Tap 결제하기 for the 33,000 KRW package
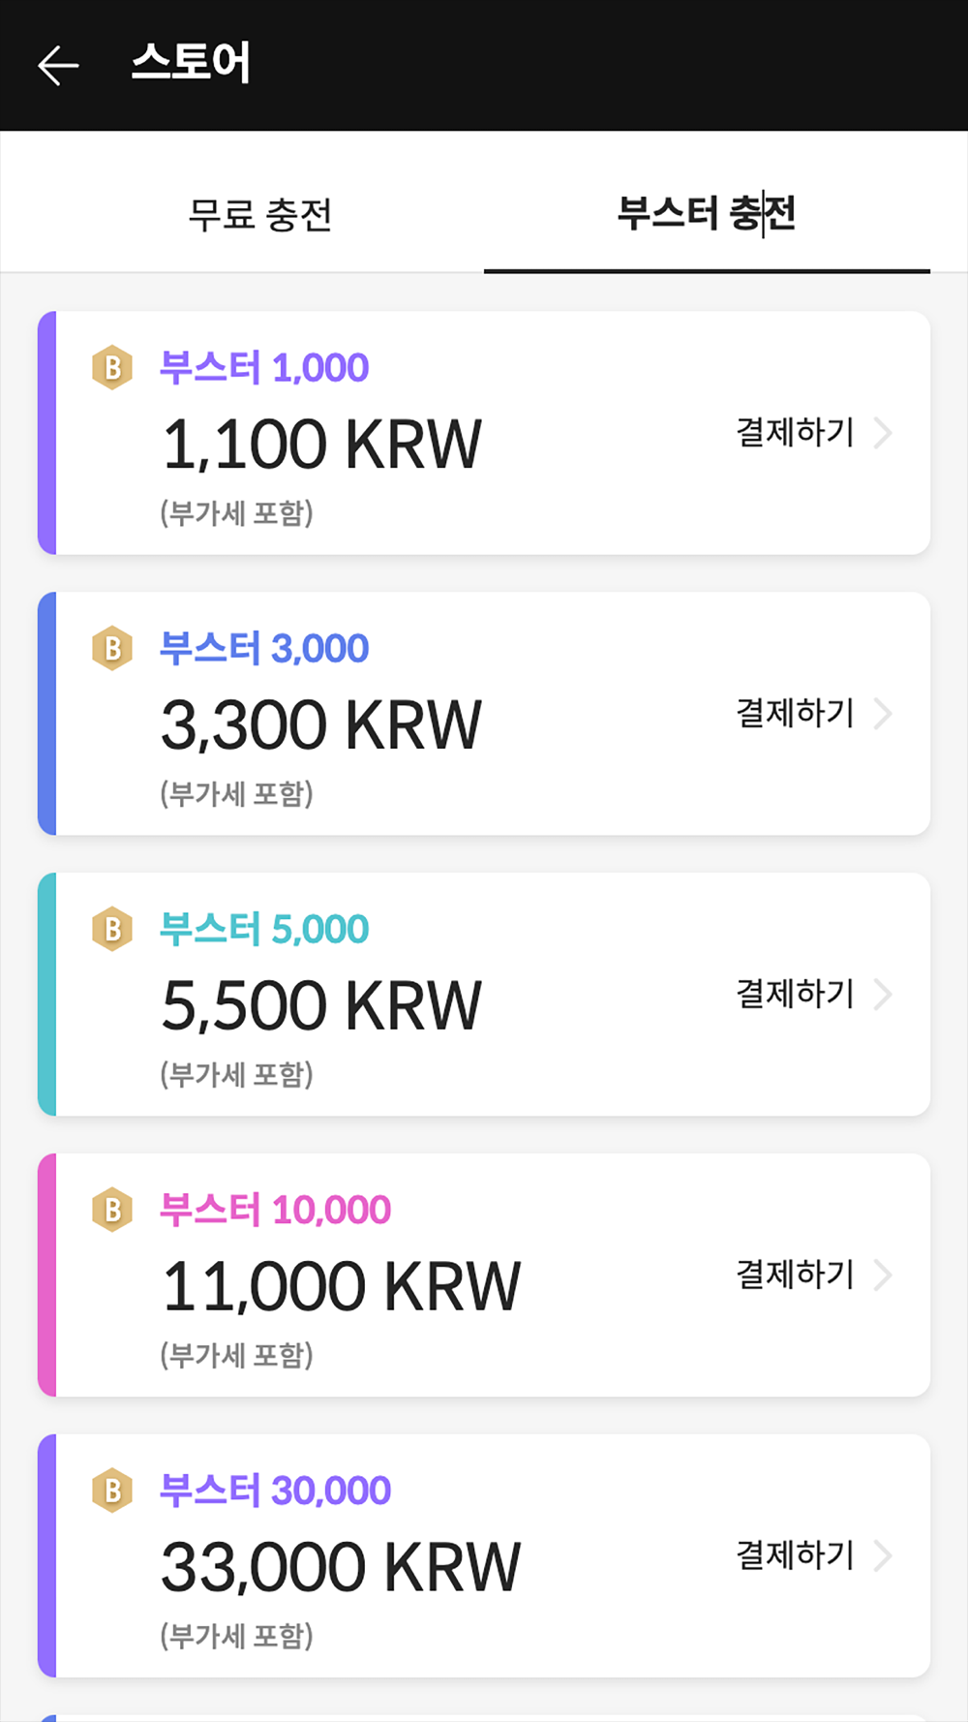 point(795,1555)
